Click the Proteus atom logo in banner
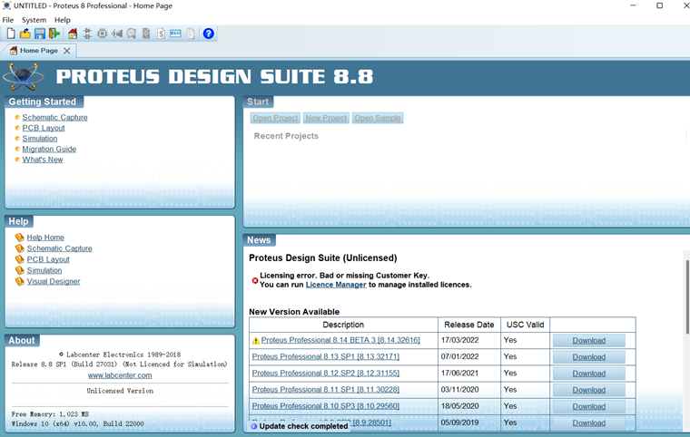Viewport: 690px width, 437px height. (23, 77)
